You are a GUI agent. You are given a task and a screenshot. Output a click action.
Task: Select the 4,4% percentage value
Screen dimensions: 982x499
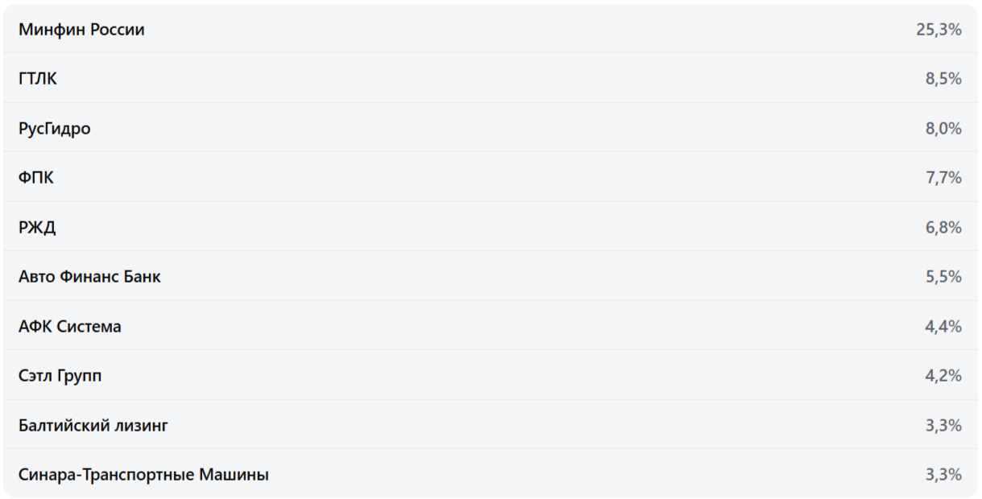943,327
